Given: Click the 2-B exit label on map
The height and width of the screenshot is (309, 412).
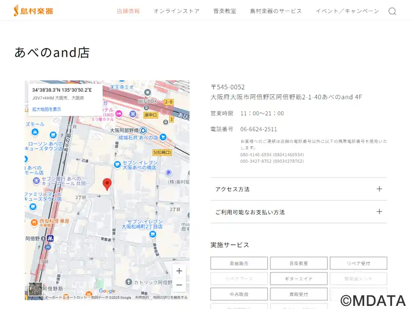Looking at the screenshot, I should (x=169, y=102).
